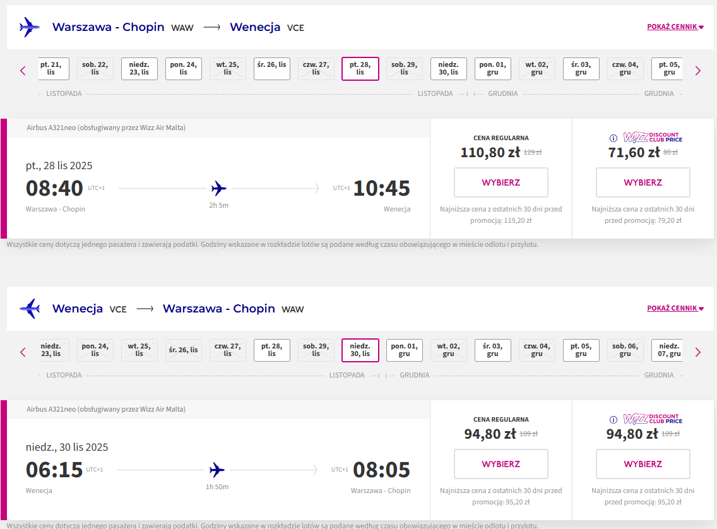717x529 pixels.
Task: Click info icon beside outbound Wizz Discount Club price
Action: click(613, 138)
